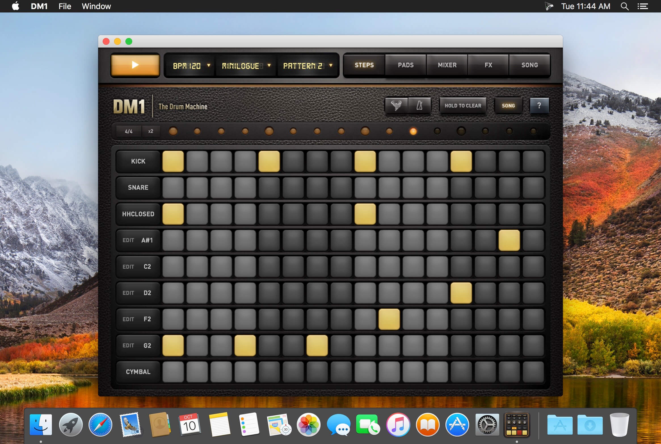
Task: Enable the last C2 step
Action: tap(533, 267)
